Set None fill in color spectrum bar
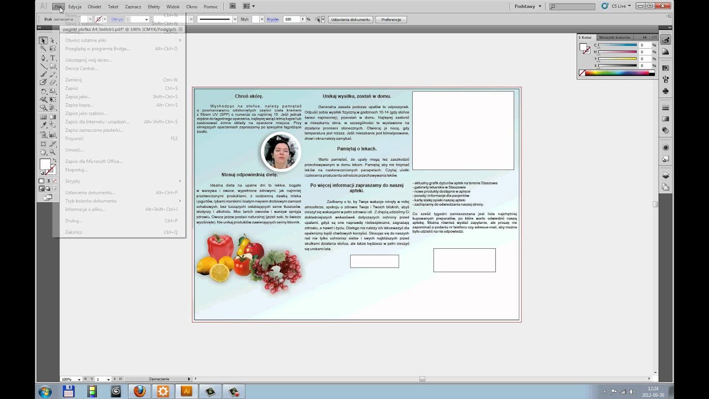This screenshot has width=709, height=399. coord(582,73)
